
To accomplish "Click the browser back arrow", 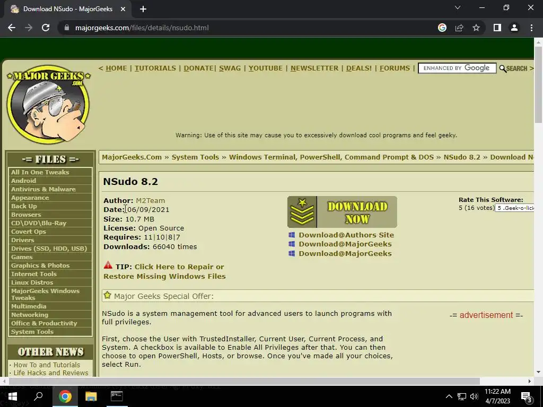I will pyautogui.click(x=12, y=28).
